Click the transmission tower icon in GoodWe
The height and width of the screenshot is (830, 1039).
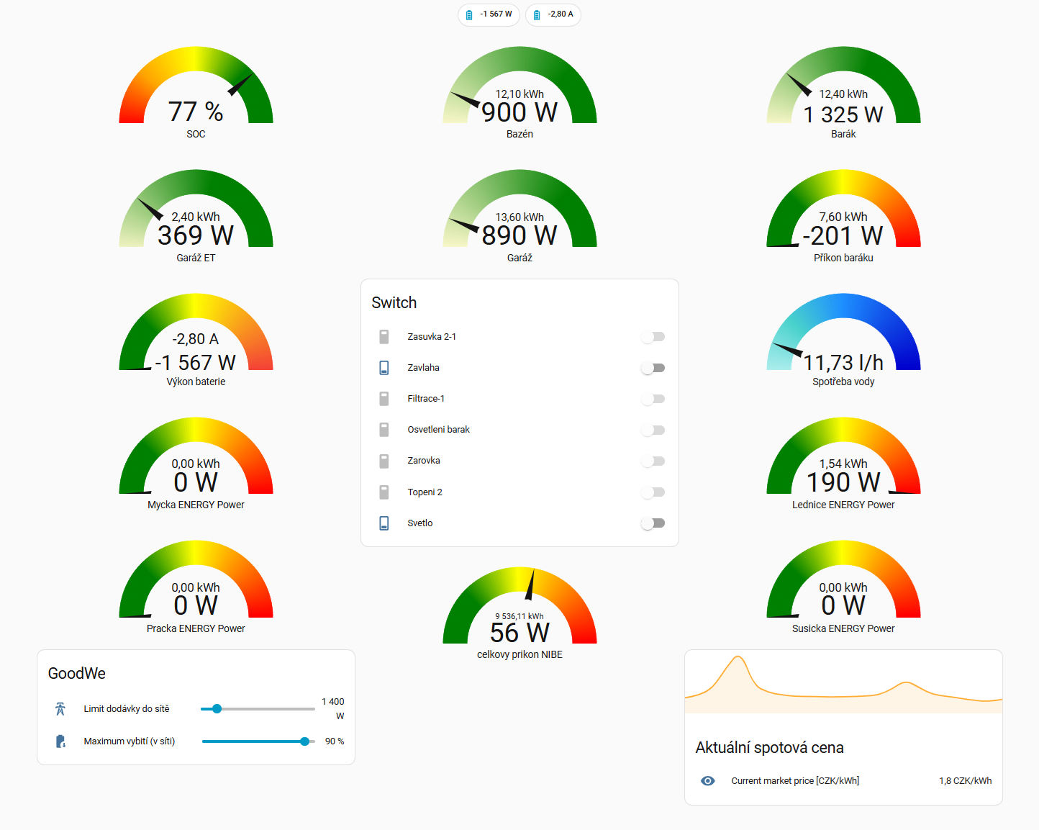point(60,709)
